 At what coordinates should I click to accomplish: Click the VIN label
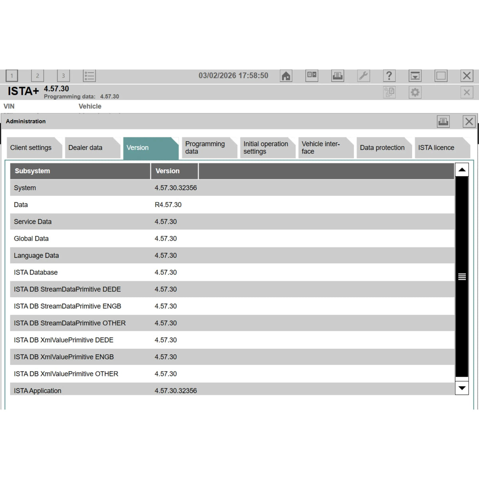point(9,106)
